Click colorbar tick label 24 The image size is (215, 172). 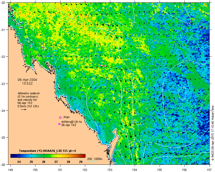(19, 162)
